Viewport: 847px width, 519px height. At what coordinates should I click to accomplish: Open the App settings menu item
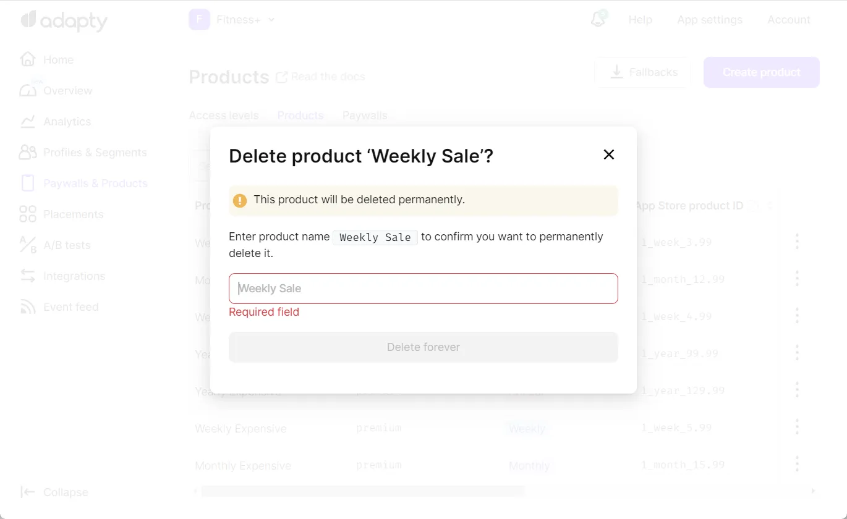[x=709, y=19]
